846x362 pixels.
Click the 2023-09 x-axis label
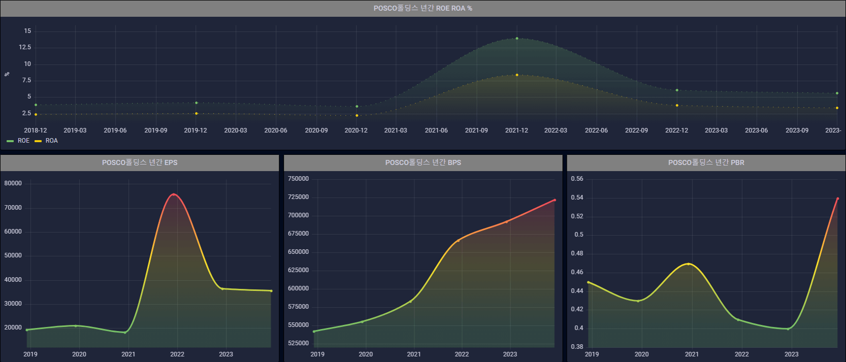click(797, 130)
